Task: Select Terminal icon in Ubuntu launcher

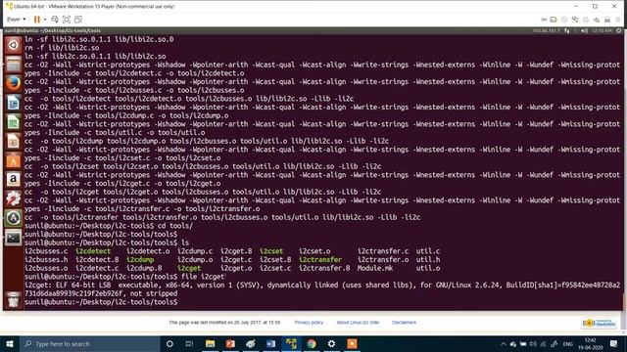Action: tap(13, 238)
